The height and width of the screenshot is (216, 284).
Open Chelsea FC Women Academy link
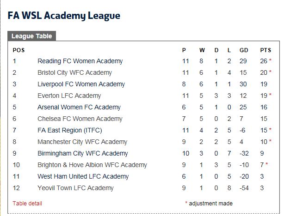click(x=80, y=119)
